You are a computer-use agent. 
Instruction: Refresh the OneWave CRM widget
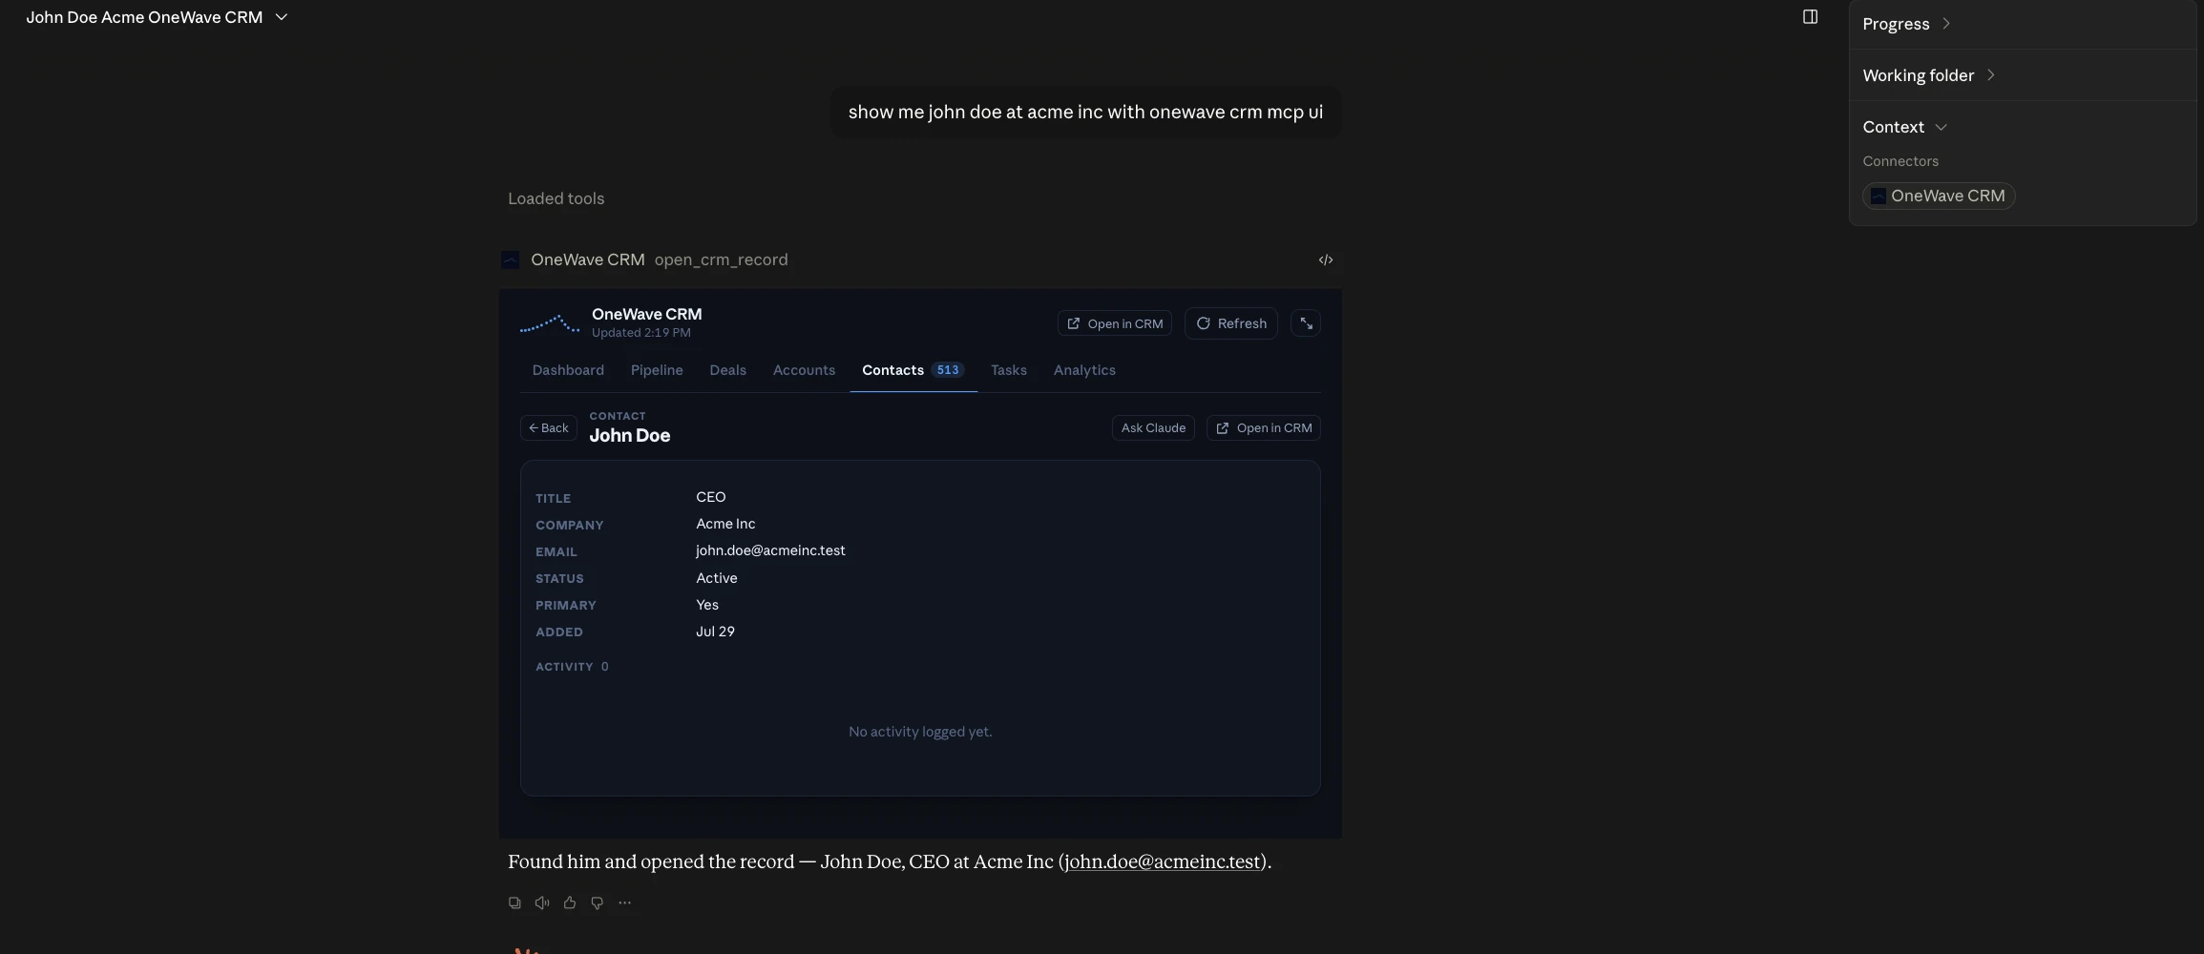point(1231,323)
